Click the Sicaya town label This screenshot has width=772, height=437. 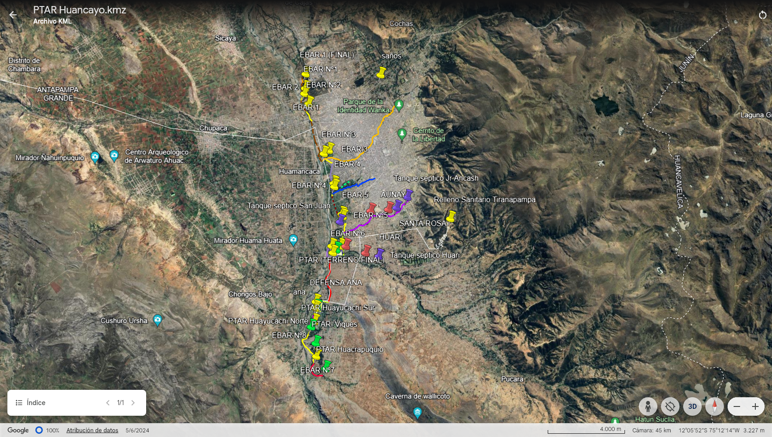pos(225,38)
